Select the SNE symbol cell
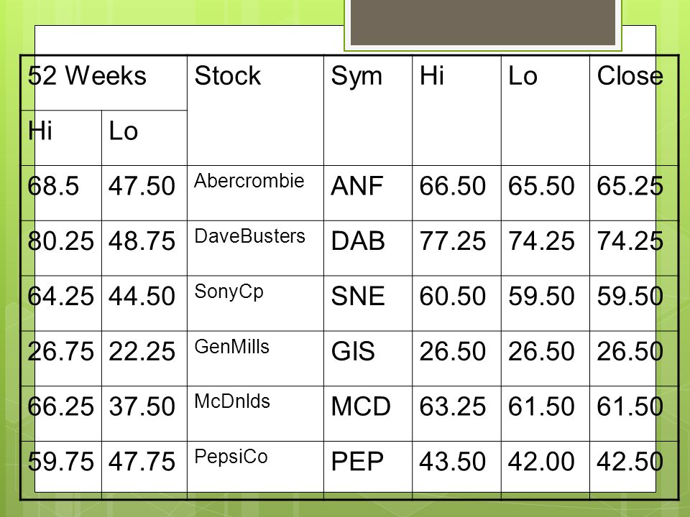 click(x=368, y=303)
